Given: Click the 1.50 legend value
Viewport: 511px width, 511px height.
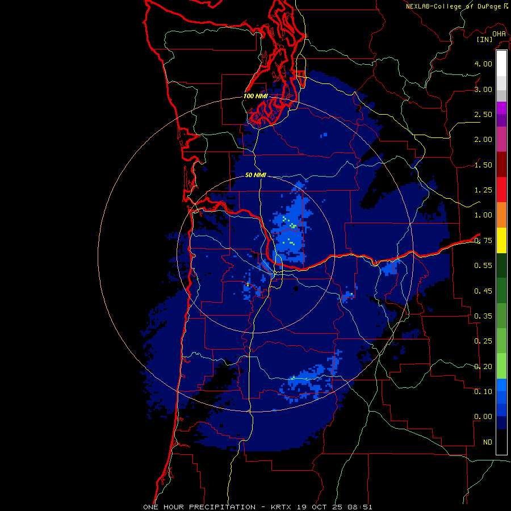Looking at the screenshot, I should tap(483, 165).
